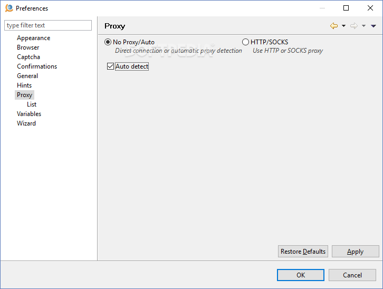The width and height of the screenshot is (383, 289).
Task: Select Captcha in the preferences tree
Action: coord(28,57)
